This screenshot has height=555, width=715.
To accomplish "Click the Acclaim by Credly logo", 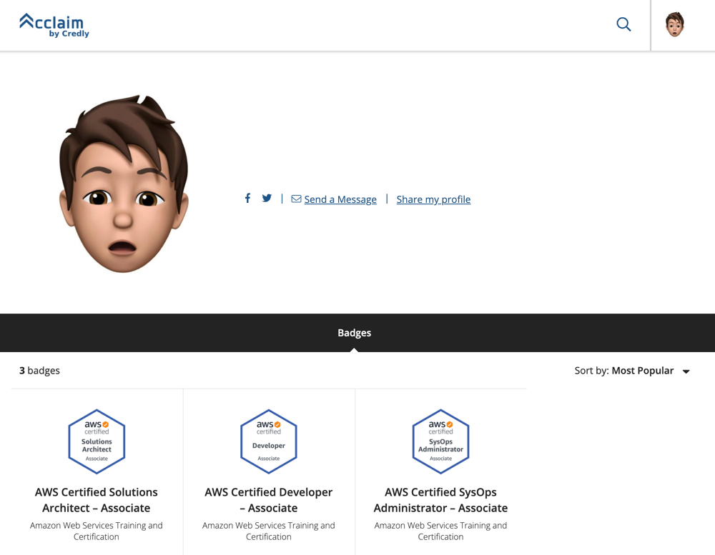I will click(x=54, y=25).
